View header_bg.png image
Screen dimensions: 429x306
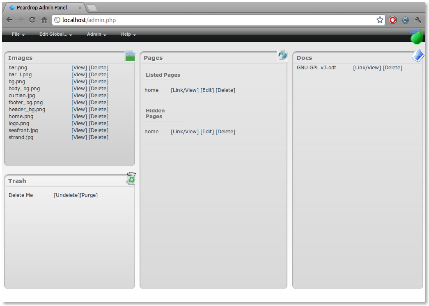(x=79, y=110)
